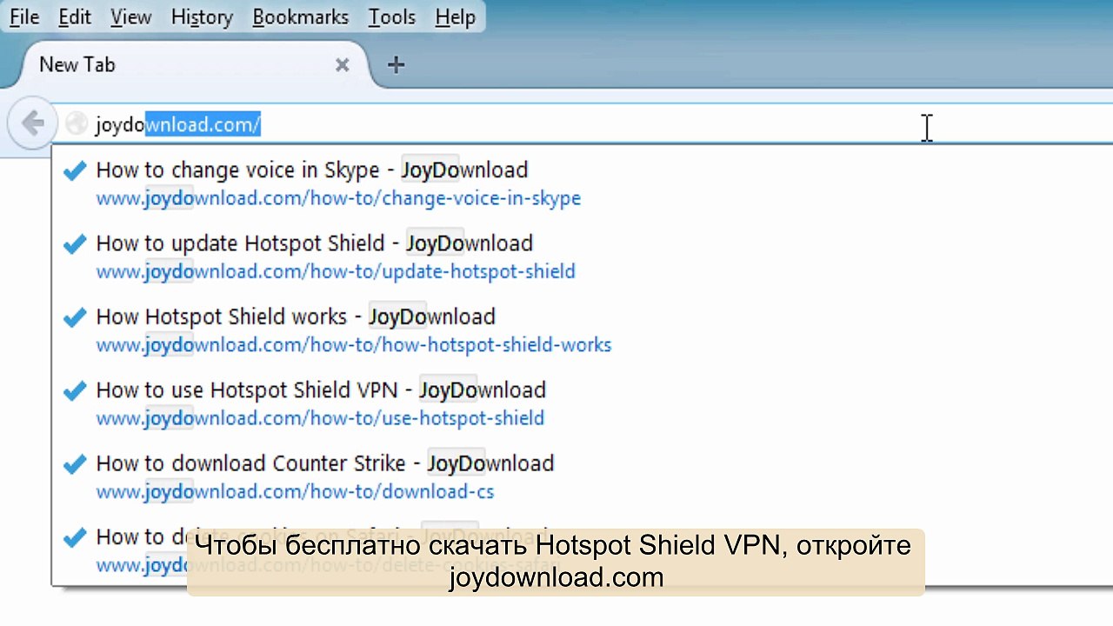
Task: Click the checkmark icon beside use Hotspot Shield VPN
Action: pos(75,390)
